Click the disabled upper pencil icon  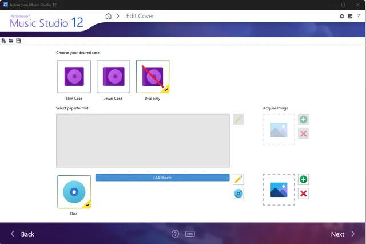[x=238, y=120]
